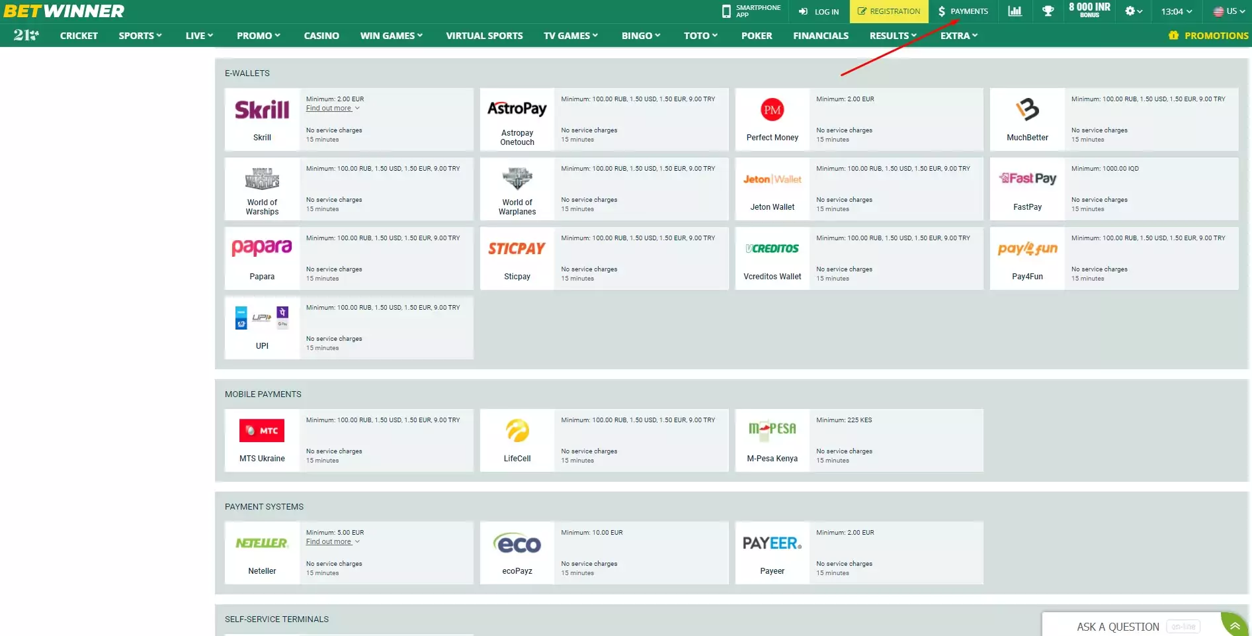Screen dimensions: 1252x636
Task: Click the yellow Registration button
Action: (888, 11)
